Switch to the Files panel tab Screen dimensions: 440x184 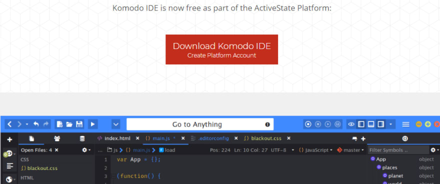pyautogui.click(x=31, y=138)
